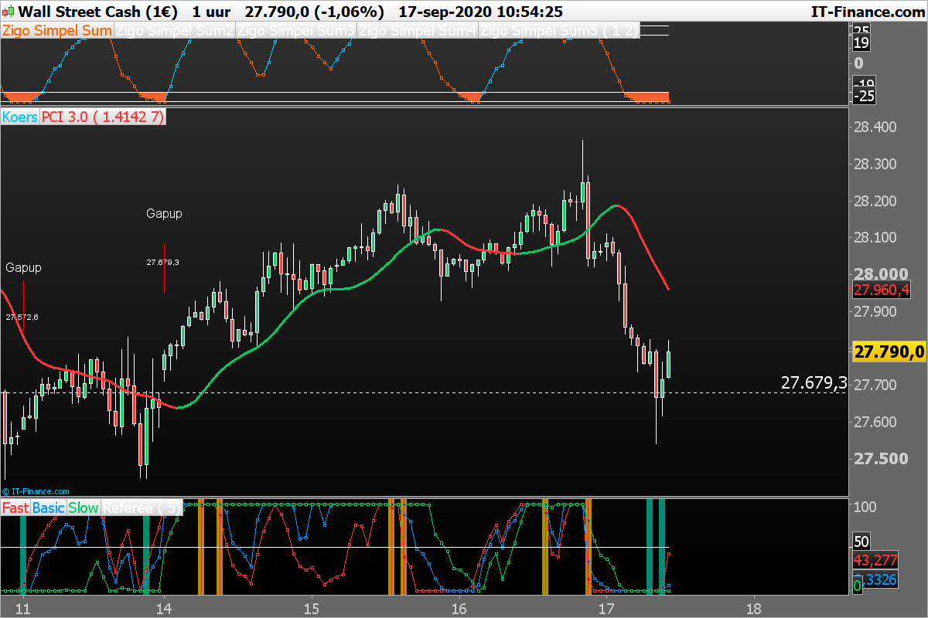Click the -19 level in Zigo panel axis

tap(864, 83)
